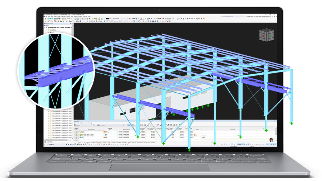Switch to the Member Sets tab
The height and width of the screenshot is (181, 322).
(x=140, y=142)
